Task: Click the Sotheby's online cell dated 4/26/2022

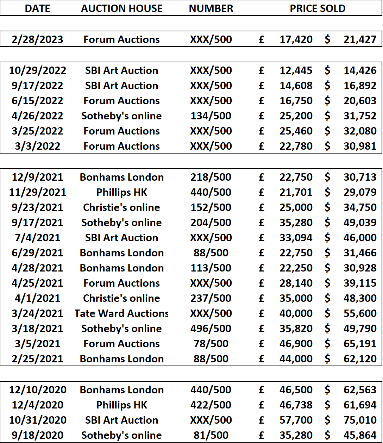Action: click(x=122, y=116)
